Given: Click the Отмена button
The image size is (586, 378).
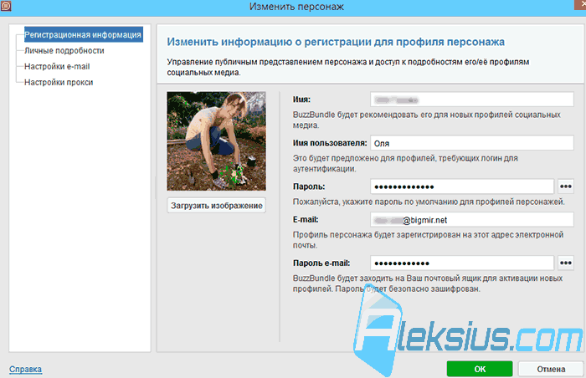Looking at the screenshot, I should tap(551, 369).
